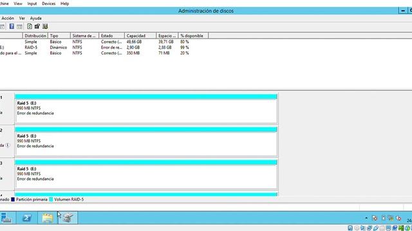Sort by the Distribución column header

pyautogui.click(x=35, y=36)
